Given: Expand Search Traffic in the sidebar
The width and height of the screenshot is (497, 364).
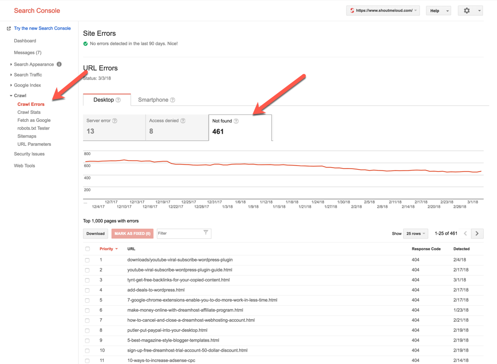Looking at the screenshot, I should [28, 75].
